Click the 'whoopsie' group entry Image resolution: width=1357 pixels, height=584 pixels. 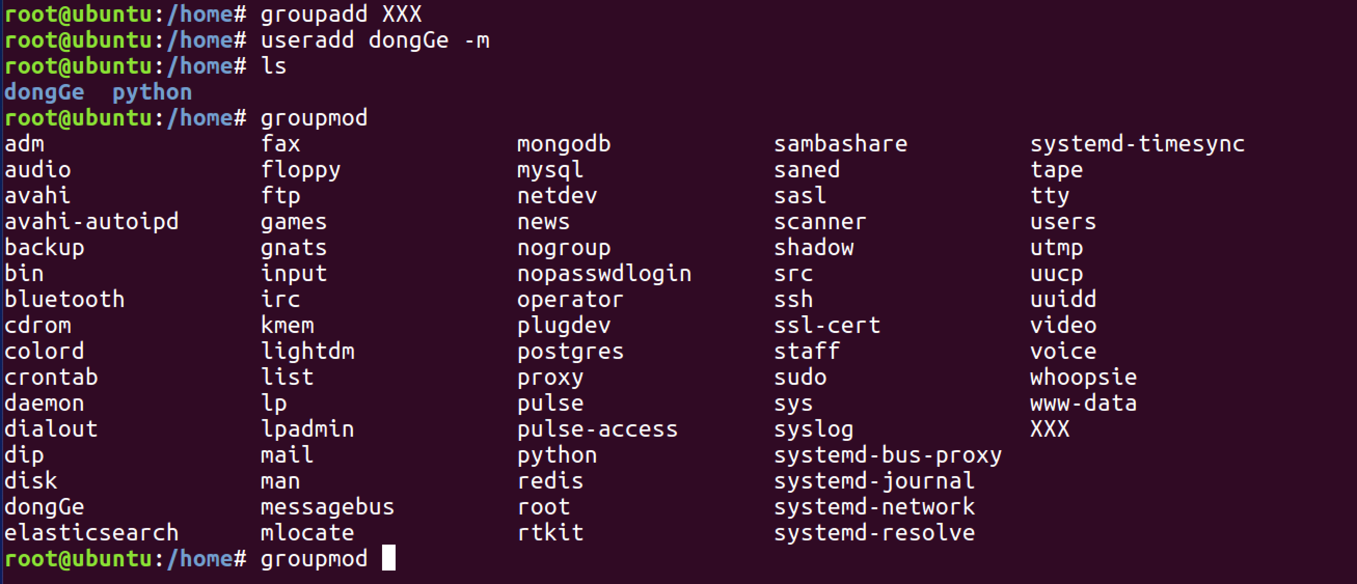click(1083, 377)
